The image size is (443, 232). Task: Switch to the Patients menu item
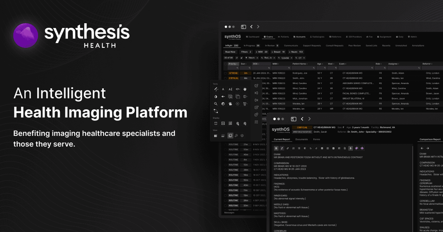(283, 37)
